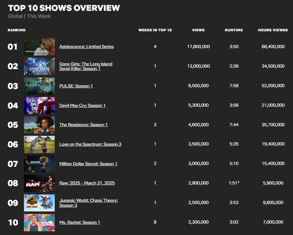Click hours viewed value 52,000,000
293x235 pixels.
[273, 86]
